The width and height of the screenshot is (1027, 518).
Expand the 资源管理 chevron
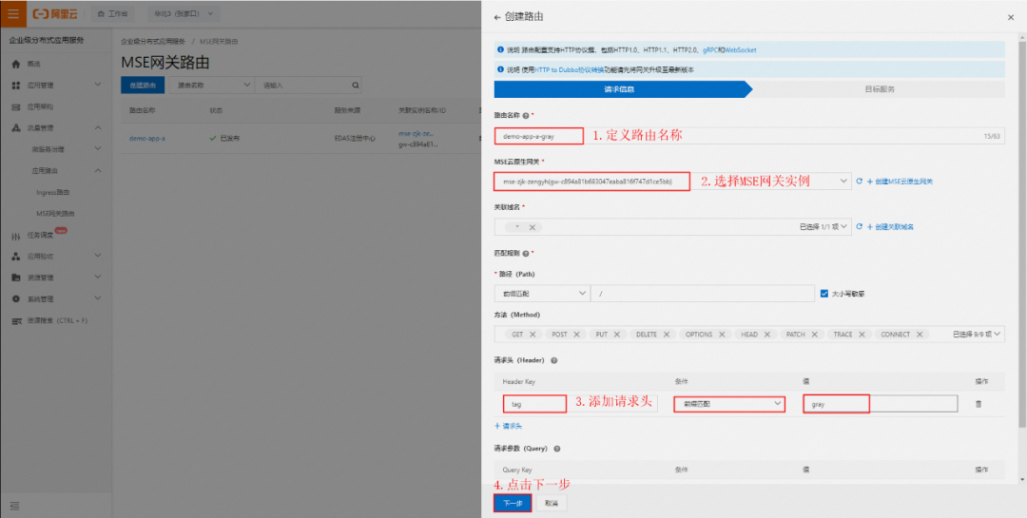point(98,277)
